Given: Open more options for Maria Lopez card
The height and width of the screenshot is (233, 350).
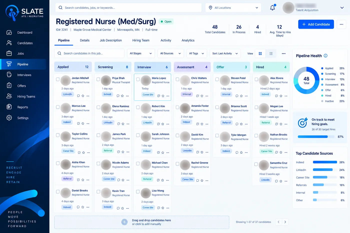Looking at the screenshot, I should click(168, 96).
